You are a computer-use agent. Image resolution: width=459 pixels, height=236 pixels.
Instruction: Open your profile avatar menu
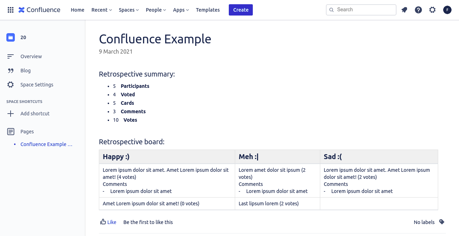447,10
